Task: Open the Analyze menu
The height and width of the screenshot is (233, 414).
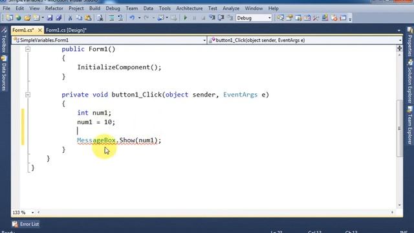Action: (x=231, y=8)
